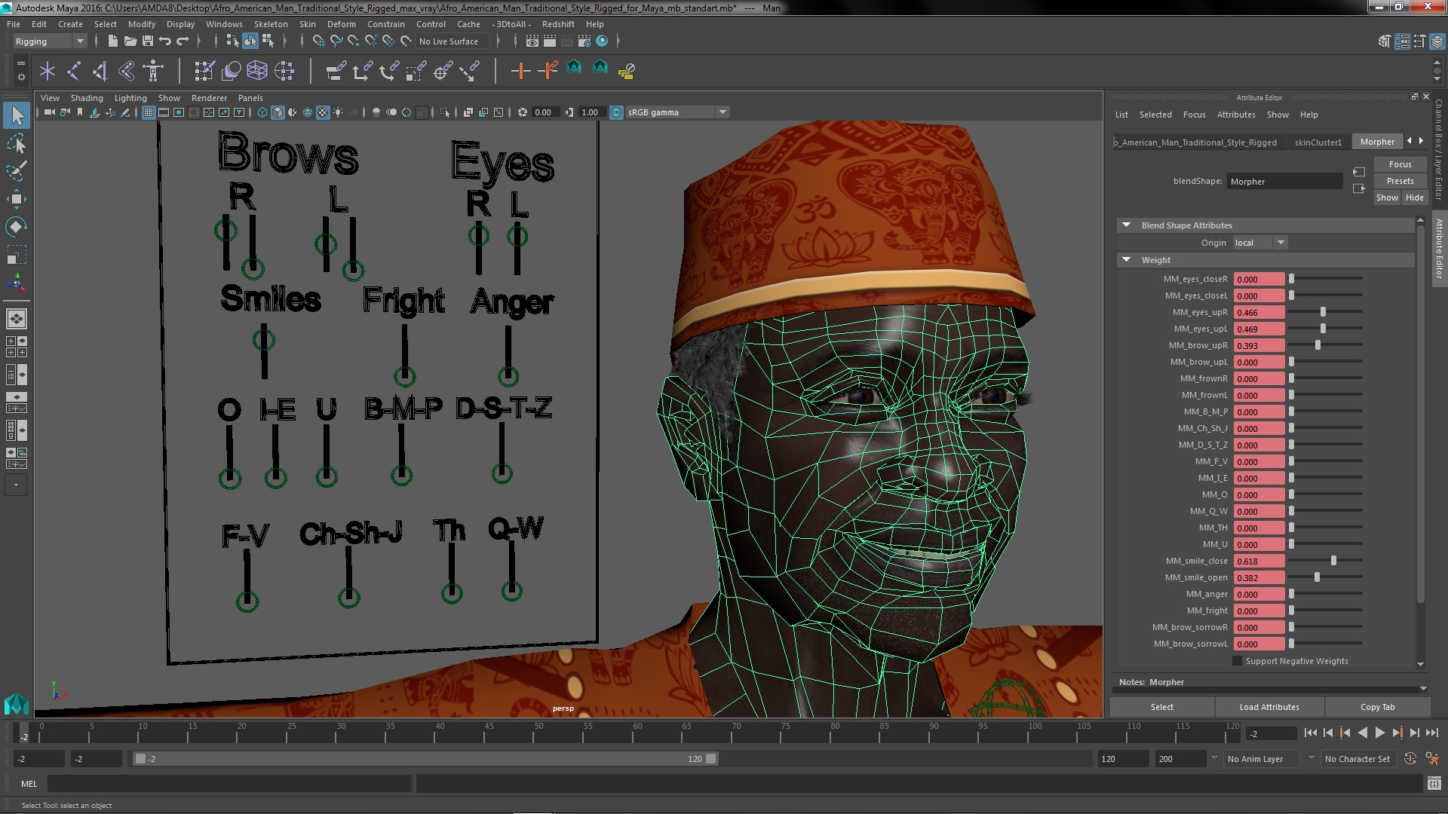
Task: Click the Load Attributes button
Action: (x=1269, y=707)
